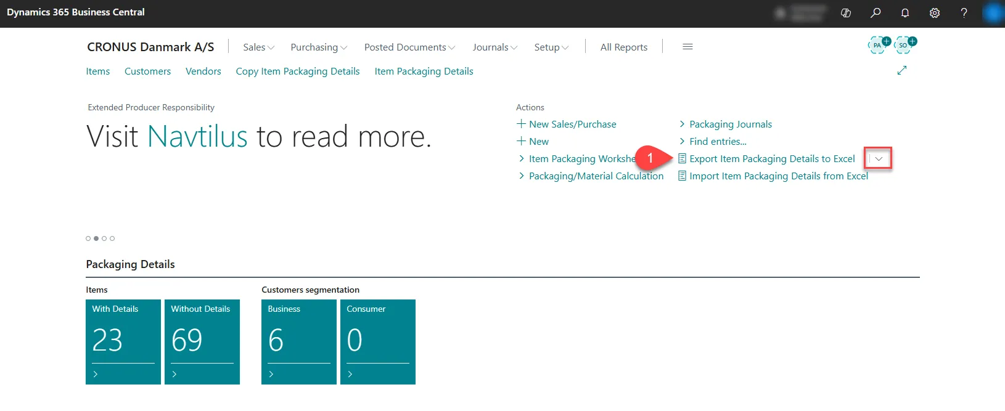
Task: Open the Posted Documents menu
Action: [409, 47]
